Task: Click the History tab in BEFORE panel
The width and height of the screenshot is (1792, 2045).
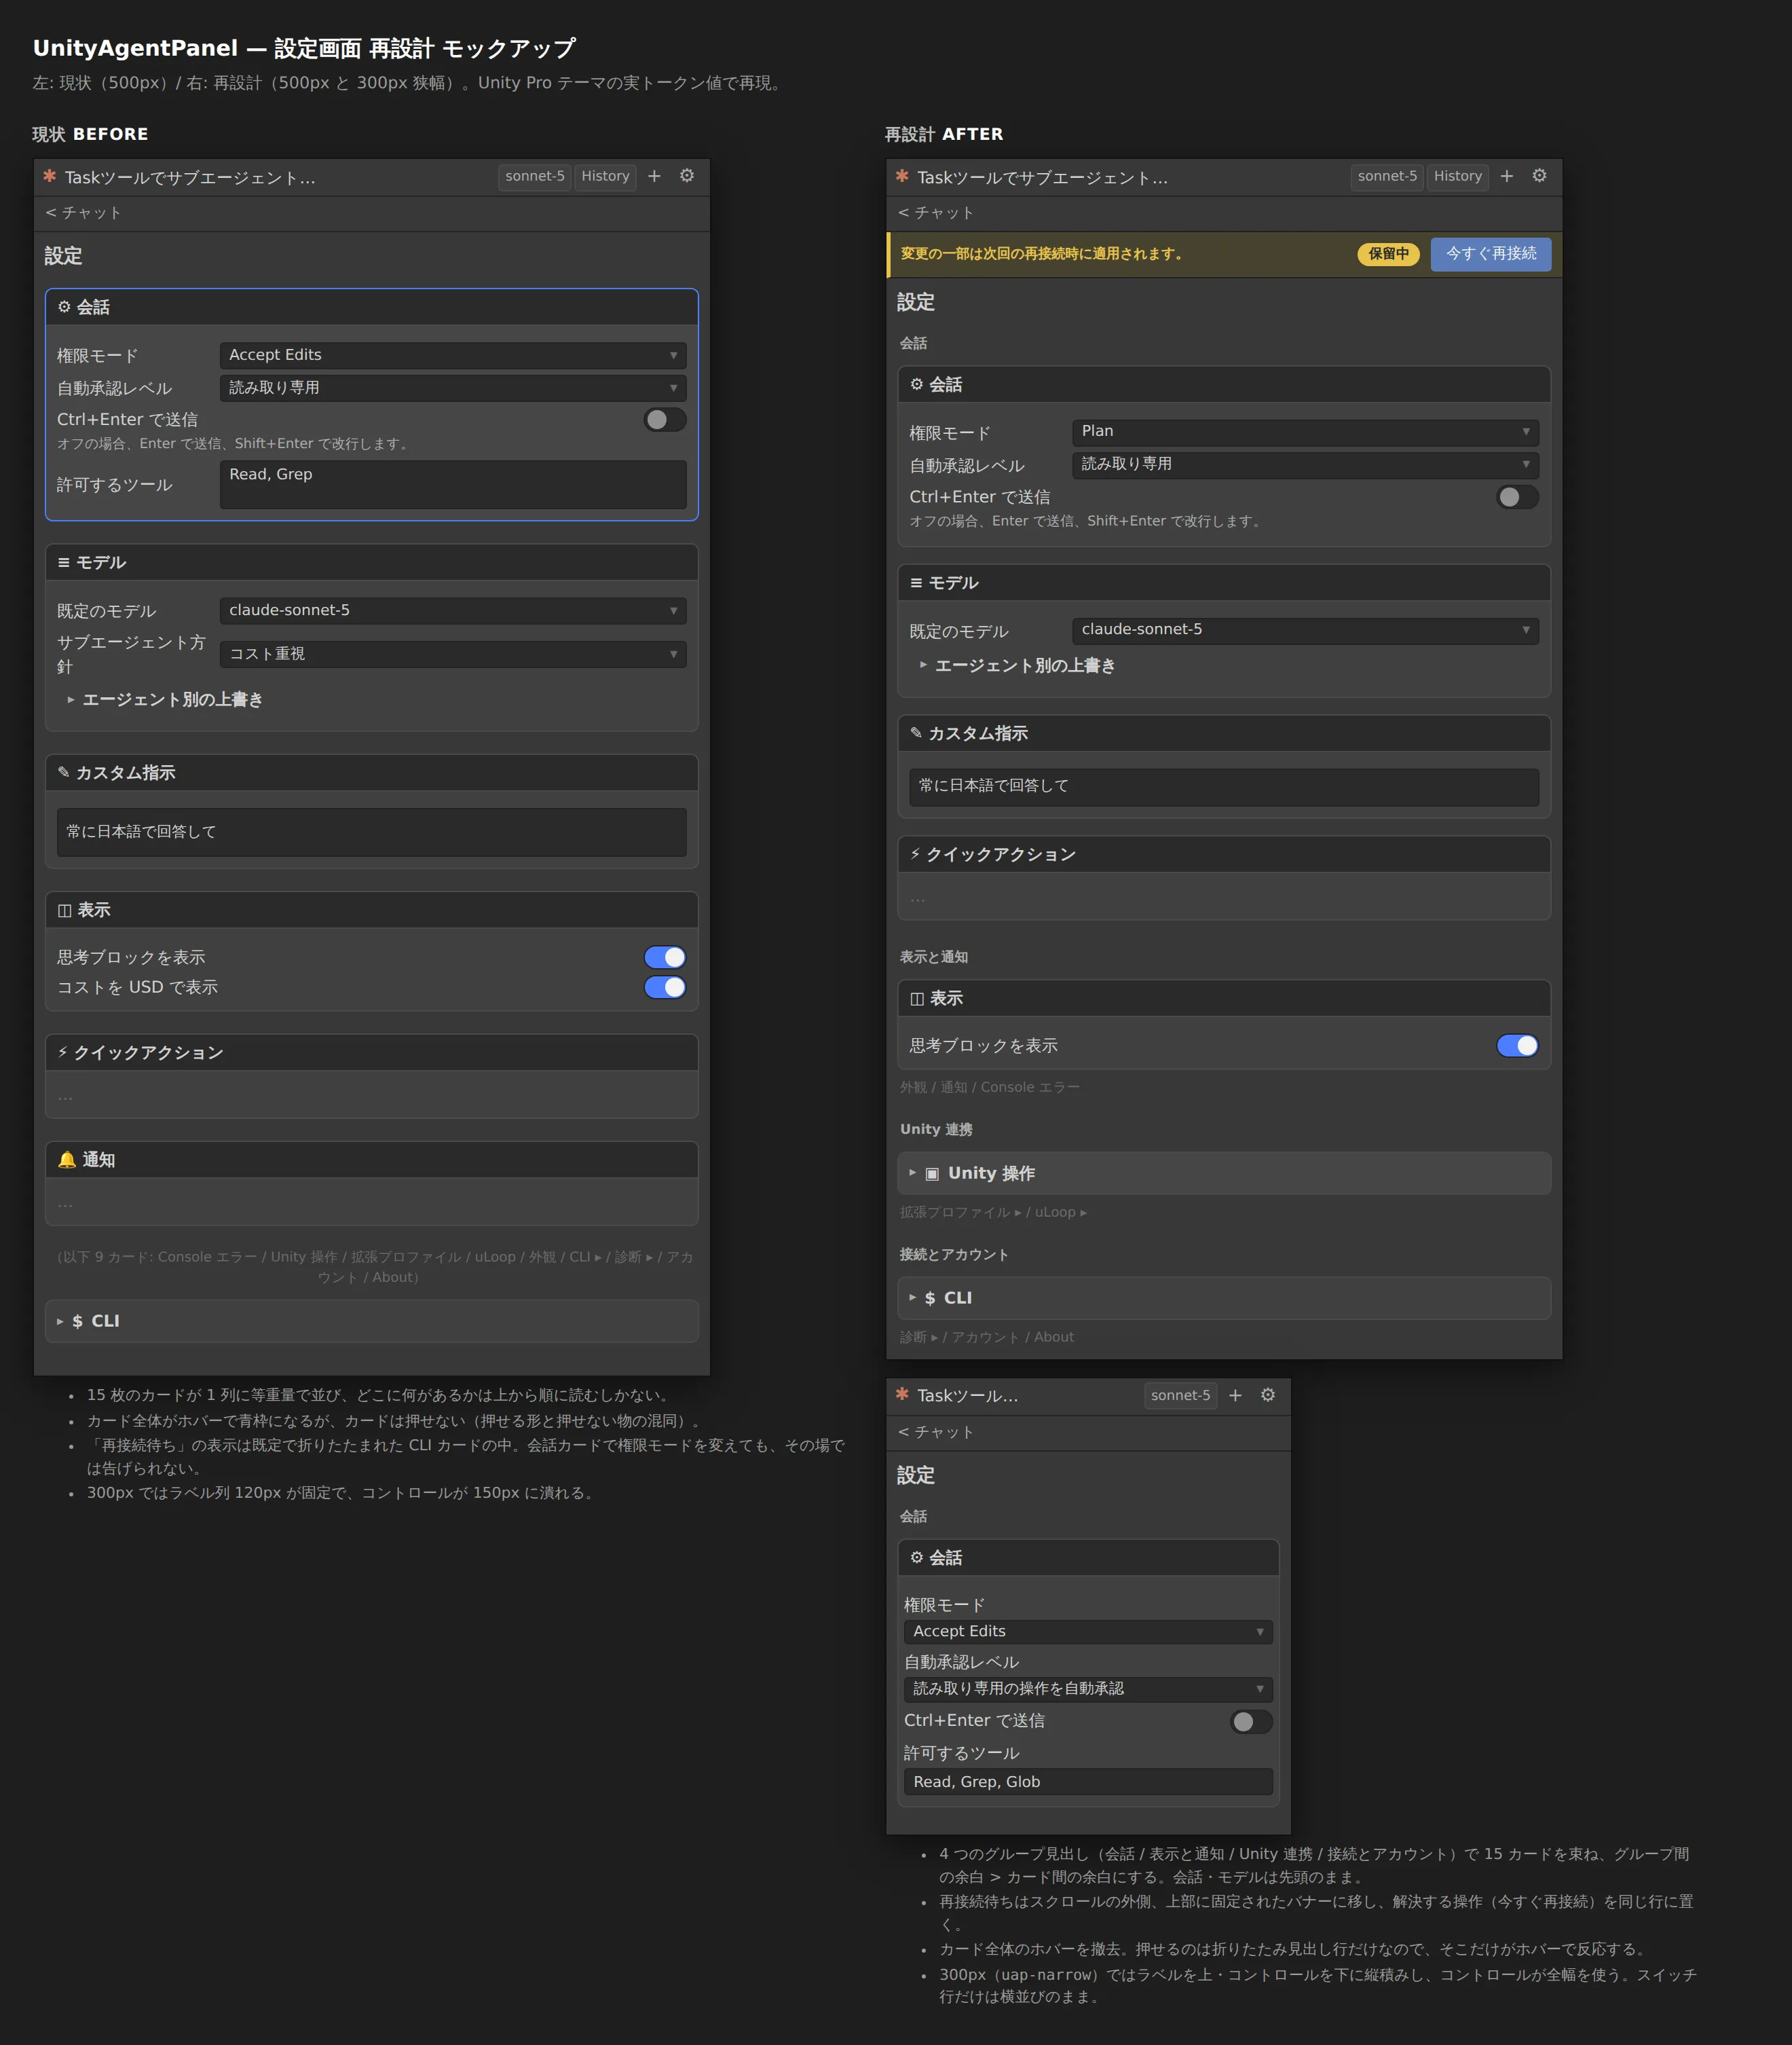Action: point(605,176)
